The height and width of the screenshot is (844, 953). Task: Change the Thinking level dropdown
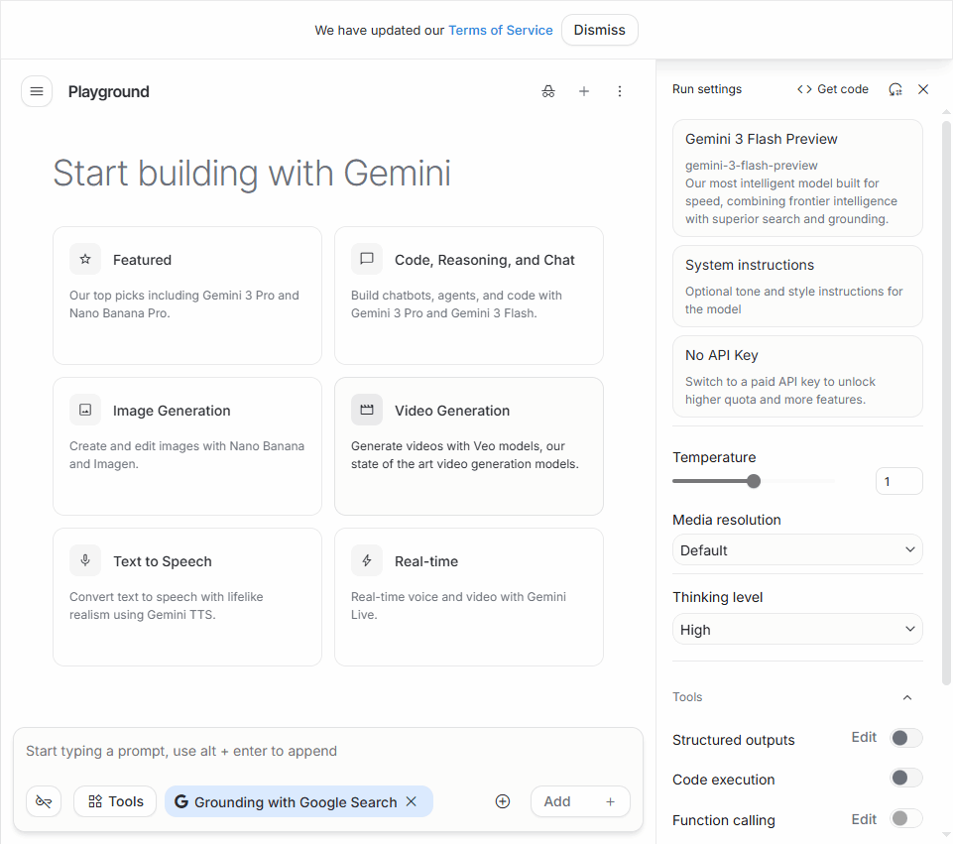(797, 629)
